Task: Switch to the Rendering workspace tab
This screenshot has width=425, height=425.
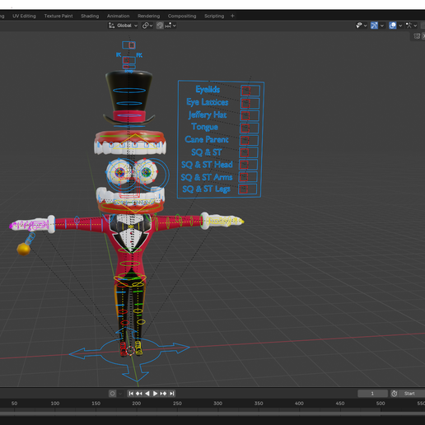Action: click(x=149, y=16)
